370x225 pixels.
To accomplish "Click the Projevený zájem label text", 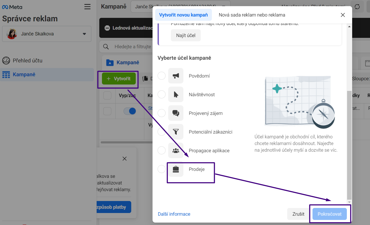I will [206, 113].
